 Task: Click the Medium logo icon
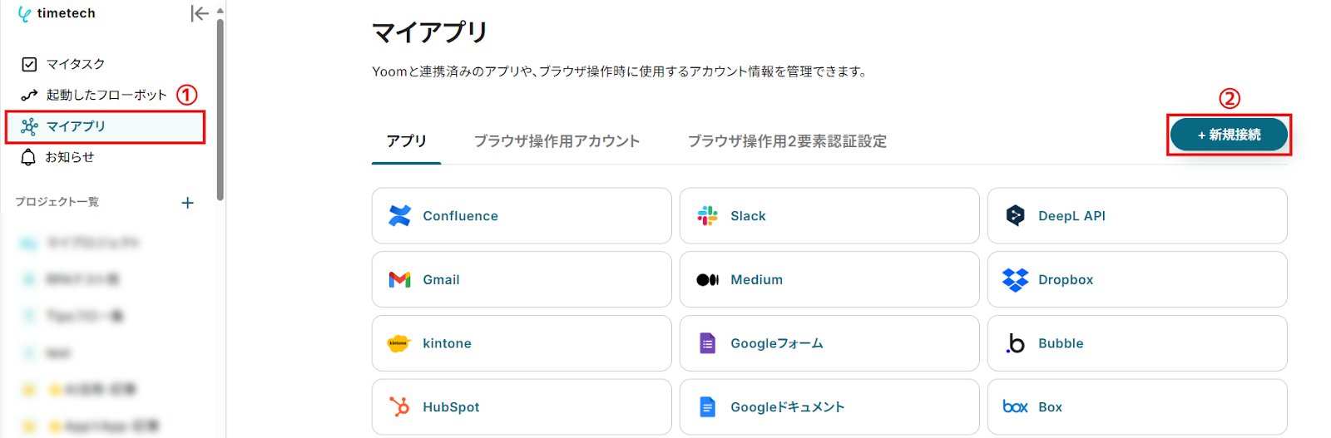coord(707,280)
